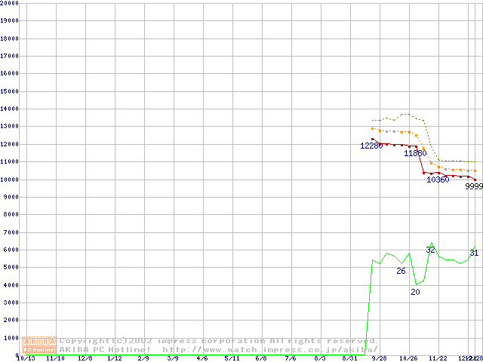Select the 12280 price data label
The height and width of the screenshot is (362, 483).
(371, 146)
